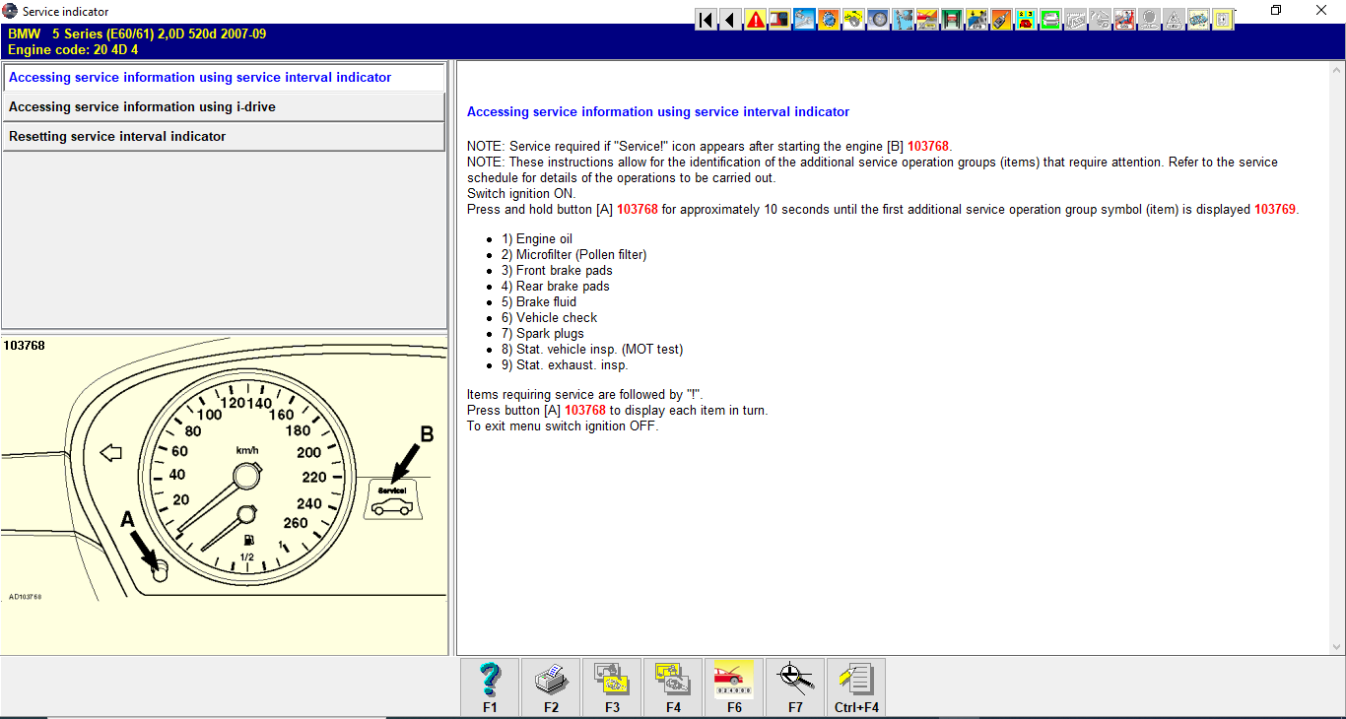This screenshot has width=1346, height=719.
Task: Select the light blue car diagram icon
Action: 1198,19
